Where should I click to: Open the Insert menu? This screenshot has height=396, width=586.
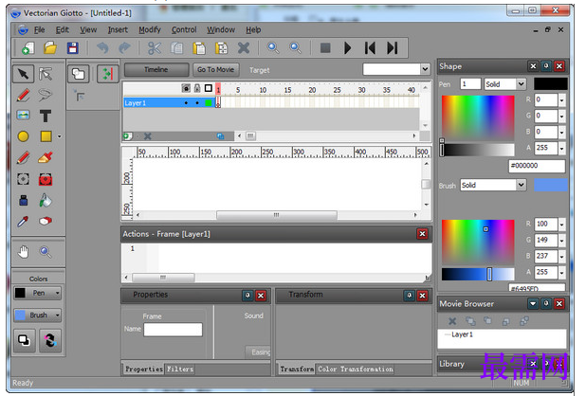[x=118, y=30]
